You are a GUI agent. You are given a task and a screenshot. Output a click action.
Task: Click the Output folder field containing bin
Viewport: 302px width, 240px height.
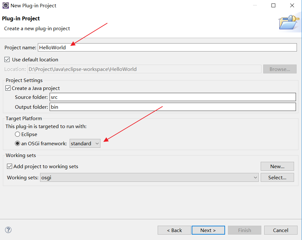(173, 107)
